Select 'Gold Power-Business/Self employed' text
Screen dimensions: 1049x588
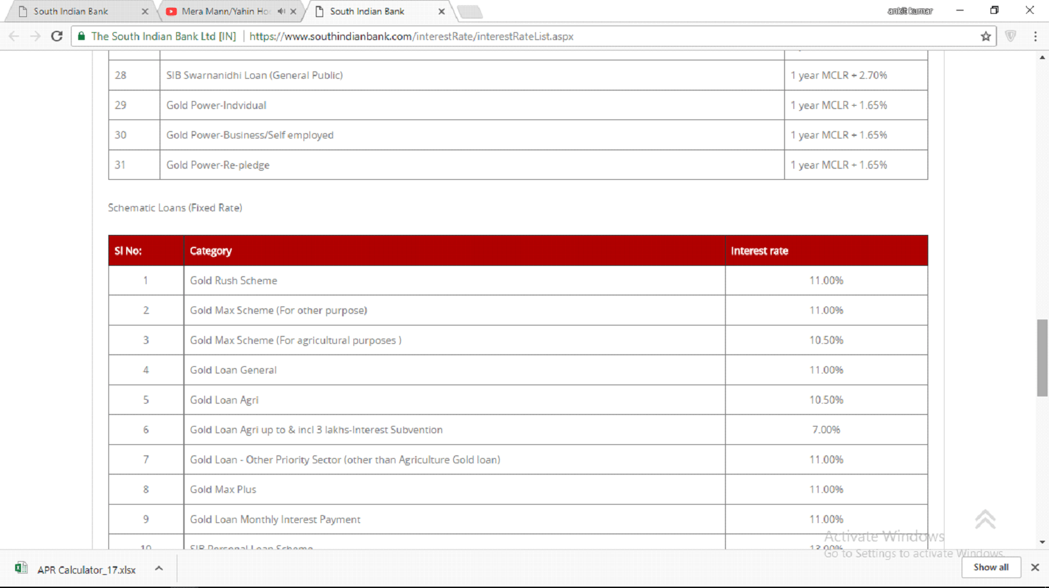(x=250, y=135)
